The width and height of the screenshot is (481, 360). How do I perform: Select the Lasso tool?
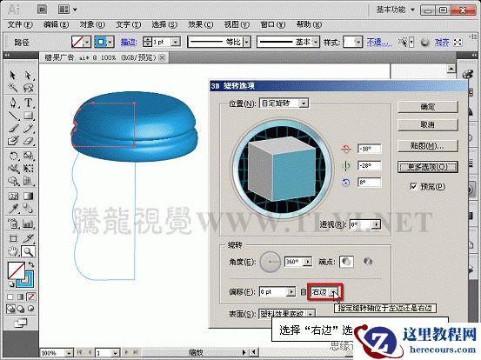28,88
